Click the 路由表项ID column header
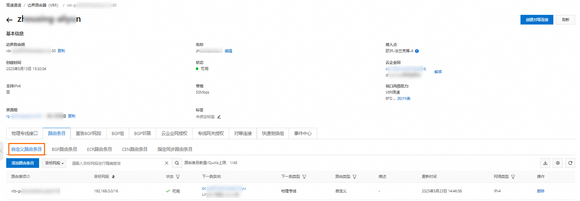Screen dimensions: 580x201 click(x=20, y=176)
